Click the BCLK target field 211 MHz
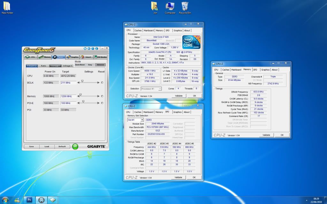 tap(68, 83)
